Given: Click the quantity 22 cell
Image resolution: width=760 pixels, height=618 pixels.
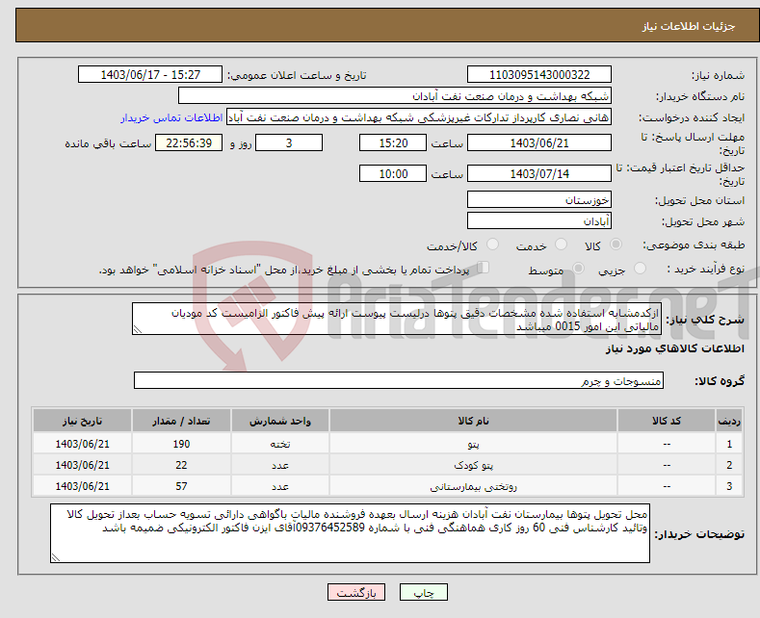Looking at the screenshot, I should 181,465.
